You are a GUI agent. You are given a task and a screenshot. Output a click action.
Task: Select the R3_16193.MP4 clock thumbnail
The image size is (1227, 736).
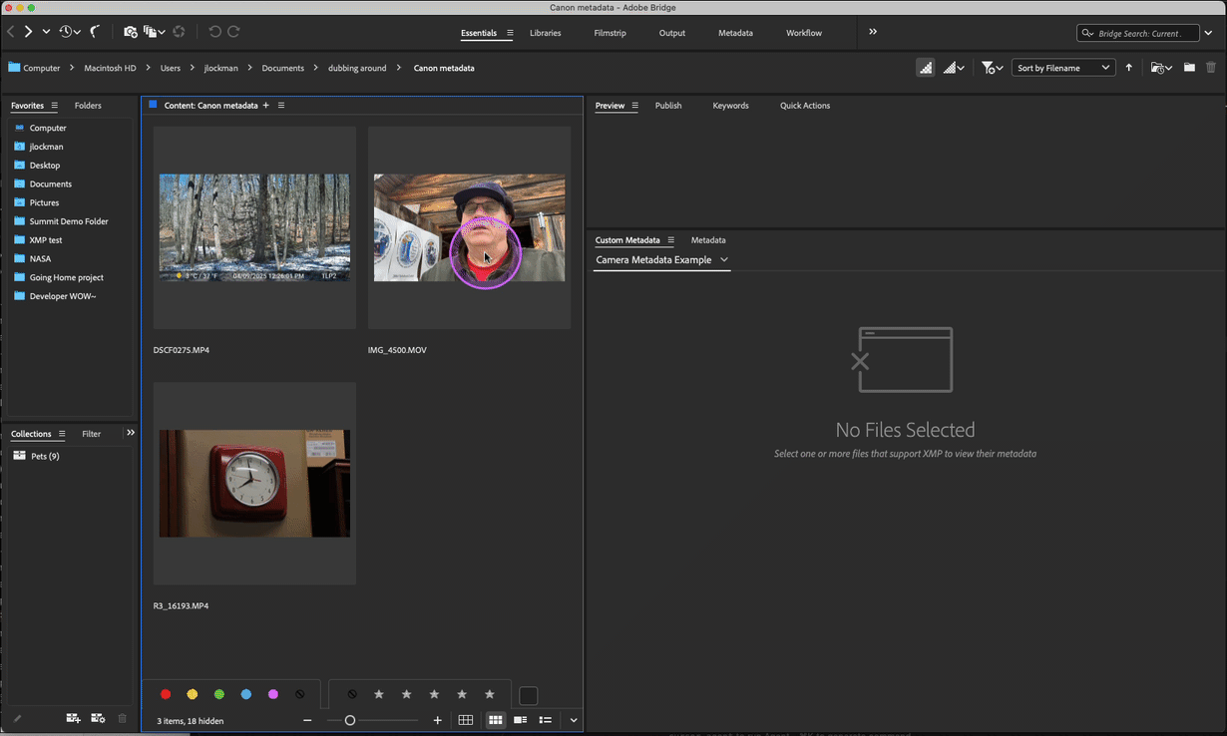tap(254, 484)
